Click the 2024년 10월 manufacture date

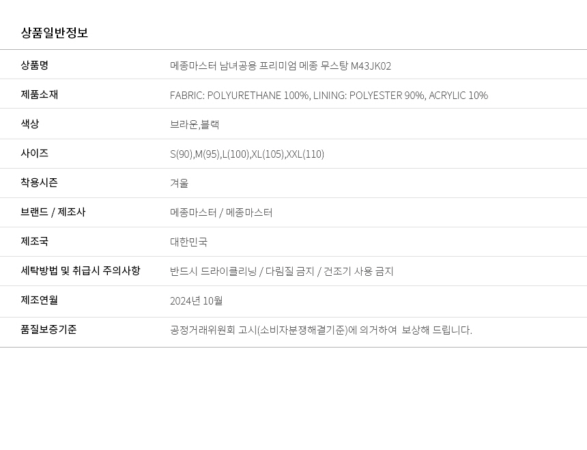pyautogui.click(x=196, y=301)
